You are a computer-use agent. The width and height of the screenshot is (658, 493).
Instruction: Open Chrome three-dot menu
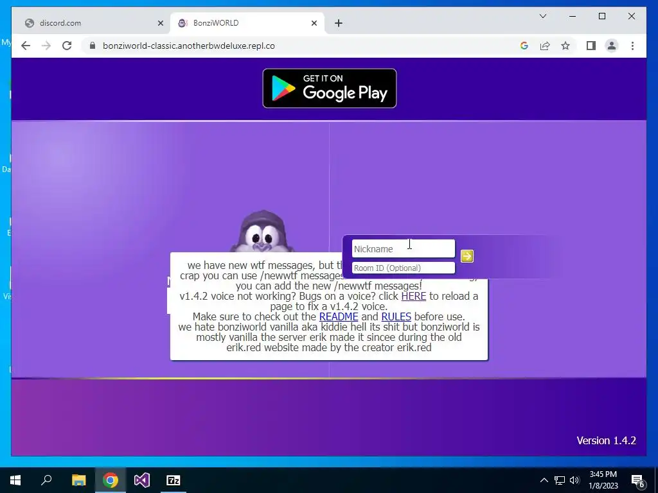tap(632, 46)
